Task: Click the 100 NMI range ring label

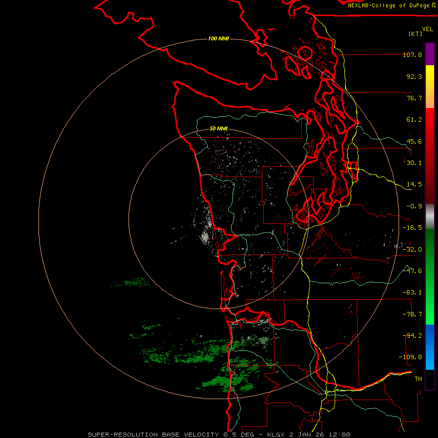Action: click(219, 38)
